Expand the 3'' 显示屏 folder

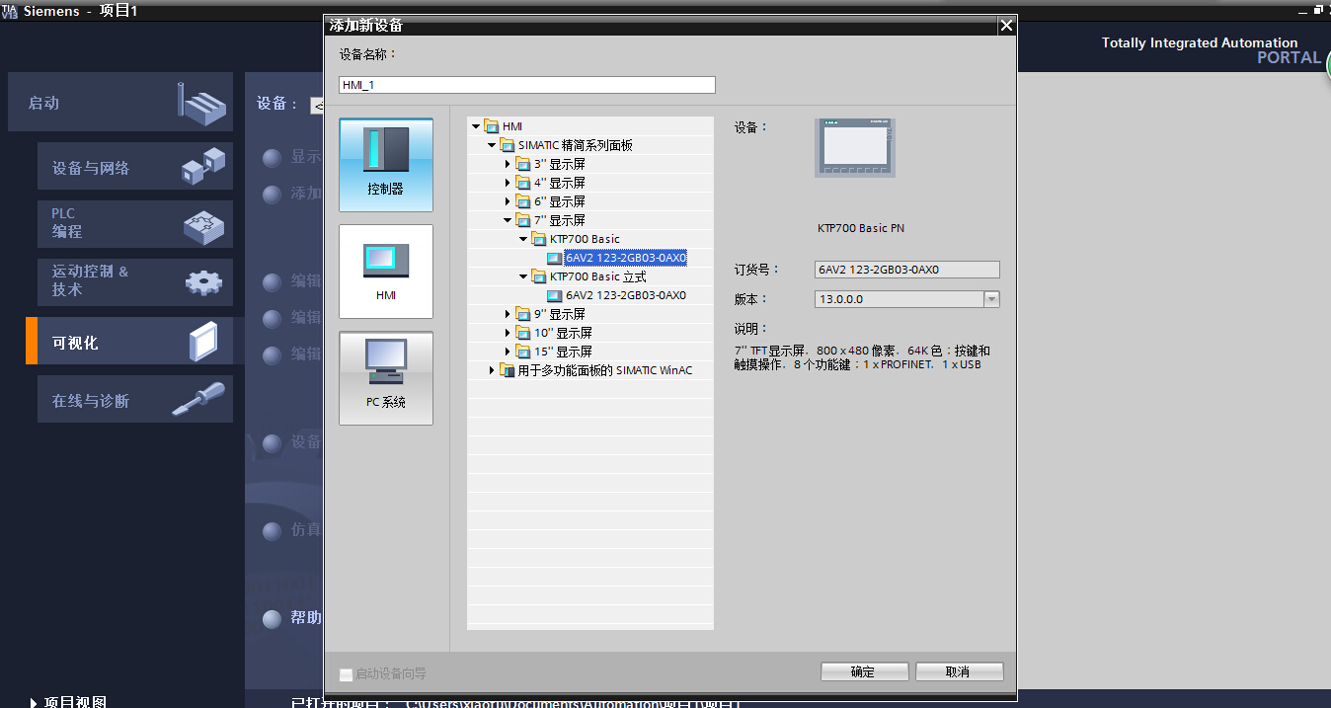(508, 164)
